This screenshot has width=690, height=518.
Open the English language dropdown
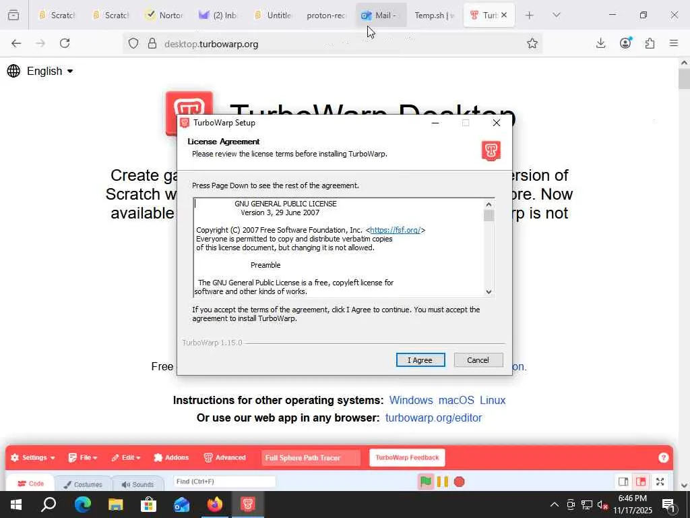coord(50,71)
